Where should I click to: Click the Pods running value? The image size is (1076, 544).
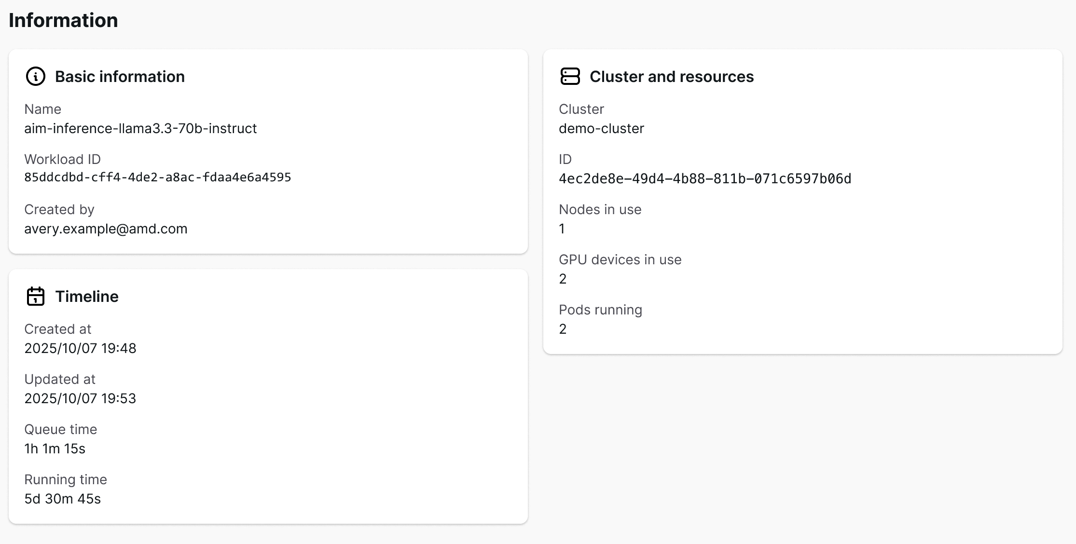(563, 329)
